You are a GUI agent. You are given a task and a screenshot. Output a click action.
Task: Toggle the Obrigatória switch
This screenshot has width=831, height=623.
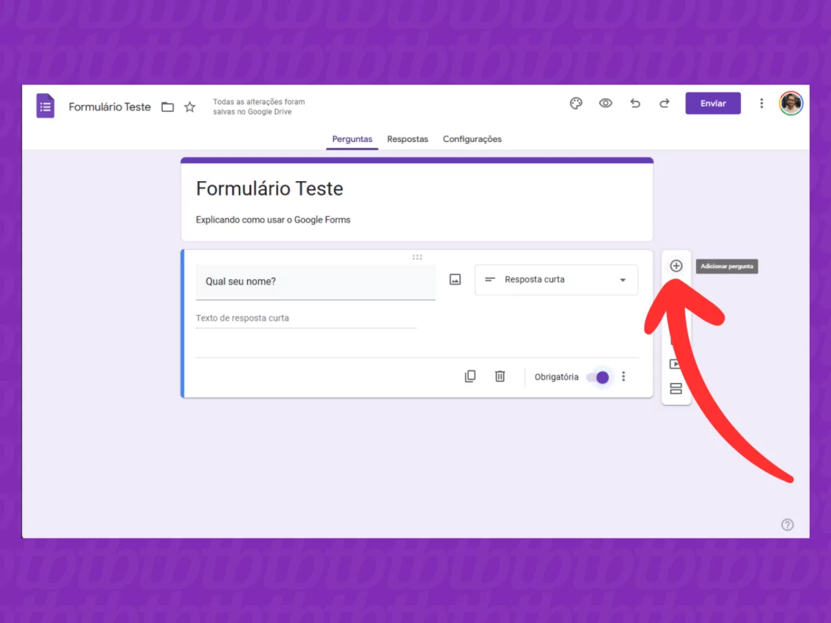[598, 377]
